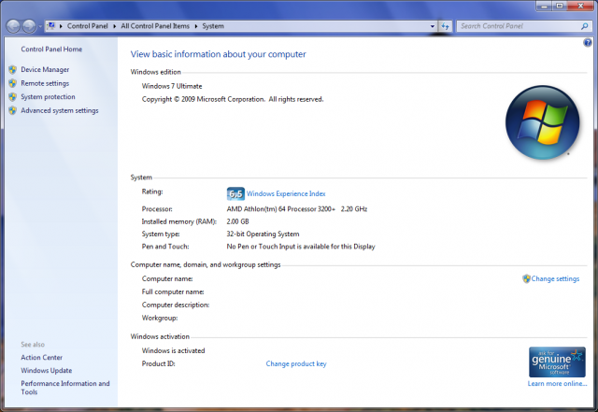Click the No Pen or Touch Input text
Screen dimensions: 598x412
point(301,247)
